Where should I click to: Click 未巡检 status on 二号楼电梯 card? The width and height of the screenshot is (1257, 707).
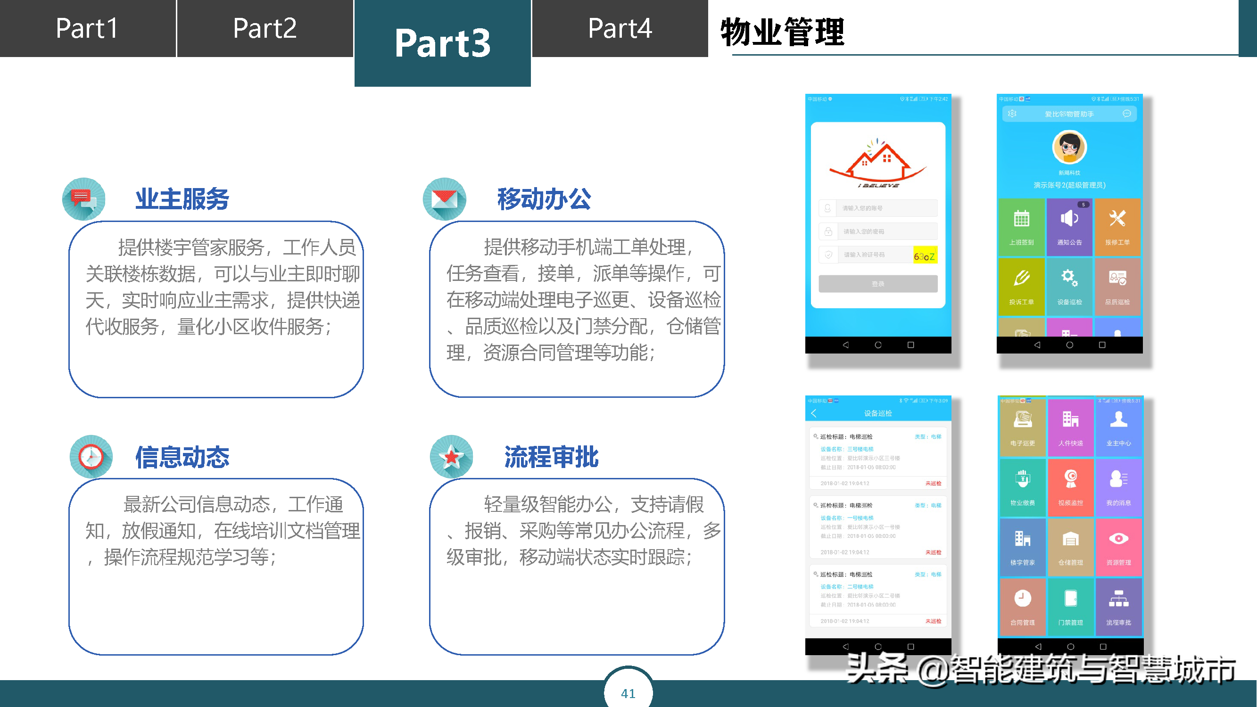point(934,621)
